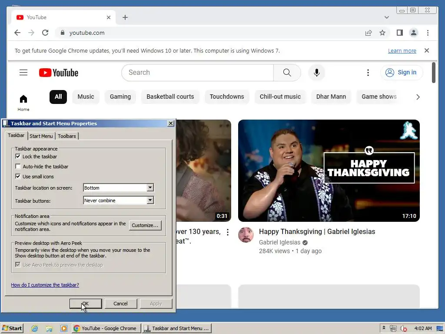This screenshot has height=334, width=445.
Task: Uncheck Use small icons checkbox
Action: pyautogui.click(x=18, y=176)
